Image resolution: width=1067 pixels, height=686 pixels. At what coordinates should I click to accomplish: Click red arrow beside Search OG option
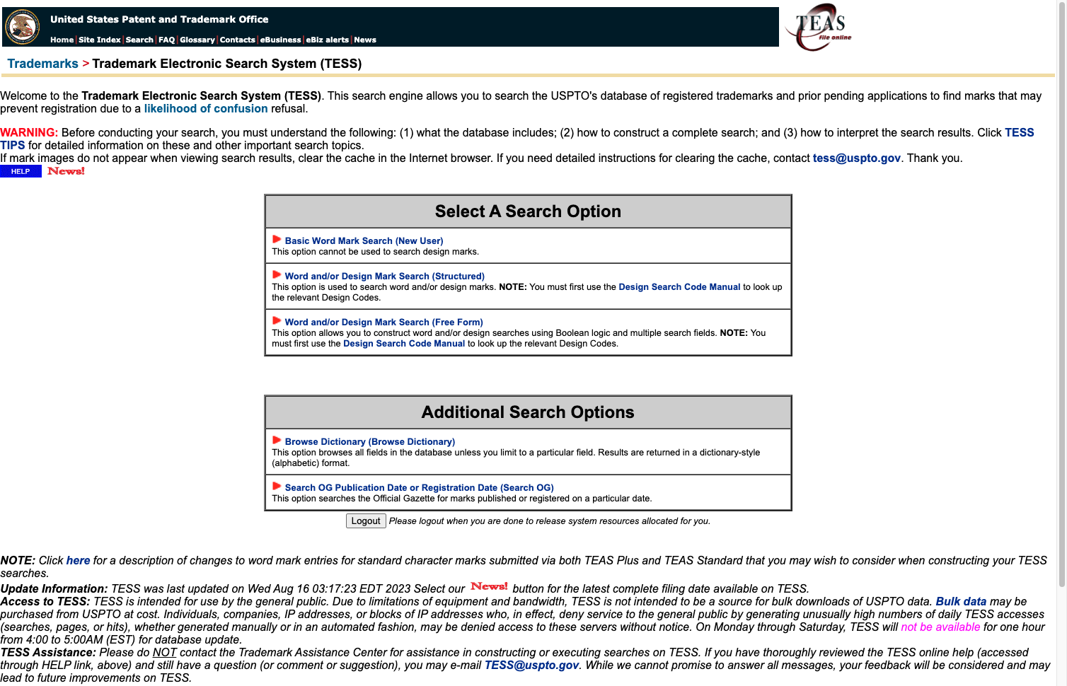click(x=277, y=487)
